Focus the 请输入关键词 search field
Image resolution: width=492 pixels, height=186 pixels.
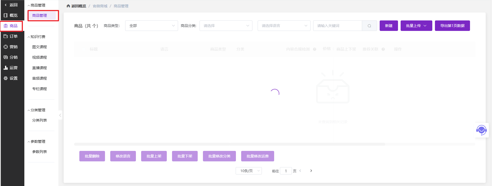[338, 26]
